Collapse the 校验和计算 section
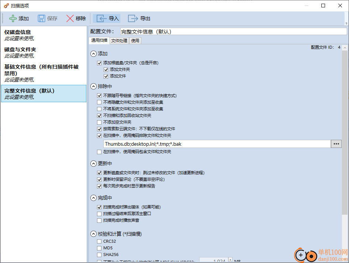 [x=93, y=234]
